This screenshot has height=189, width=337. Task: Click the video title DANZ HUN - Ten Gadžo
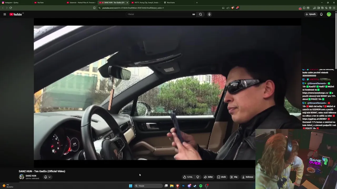pyautogui.click(x=42, y=171)
